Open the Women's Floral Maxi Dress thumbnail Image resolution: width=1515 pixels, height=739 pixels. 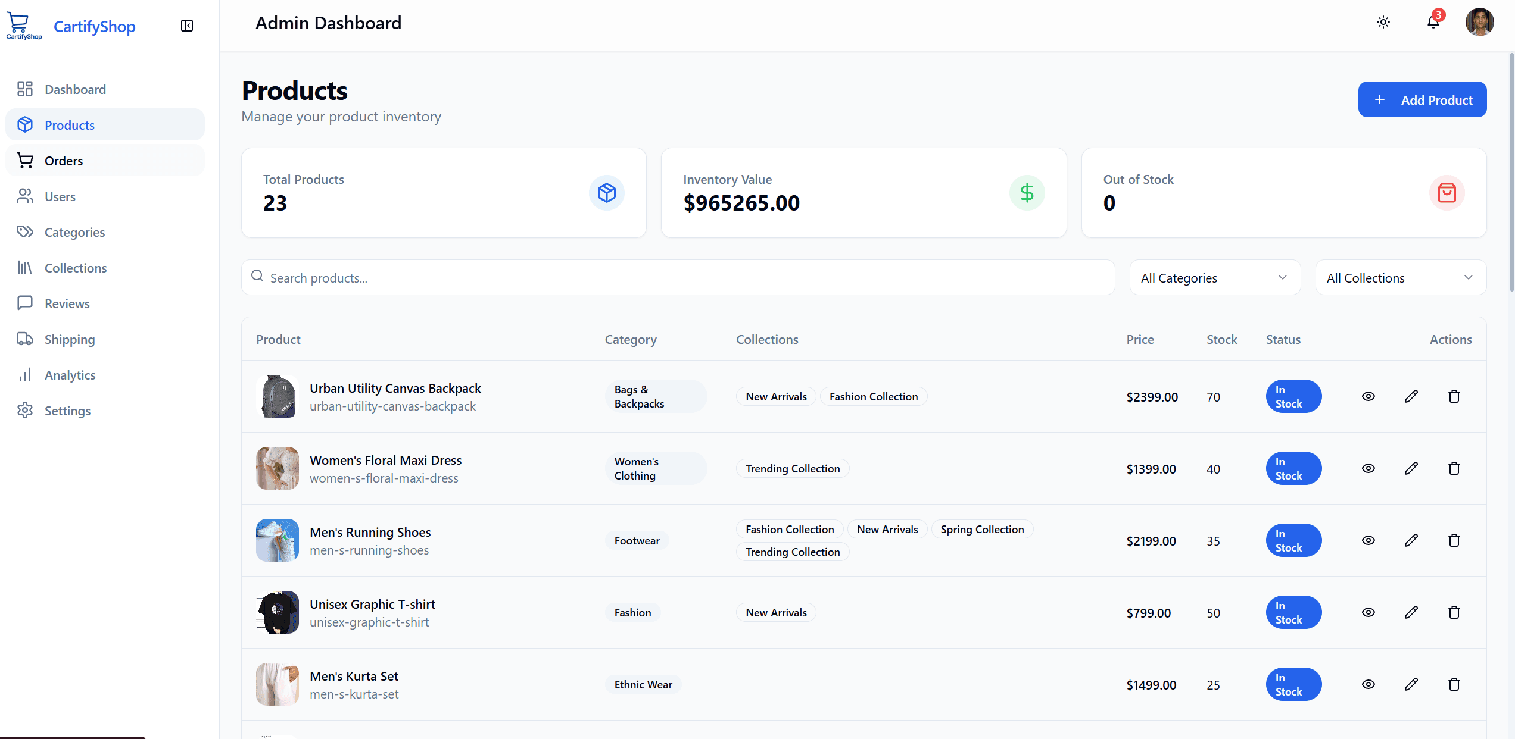click(x=278, y=468)
